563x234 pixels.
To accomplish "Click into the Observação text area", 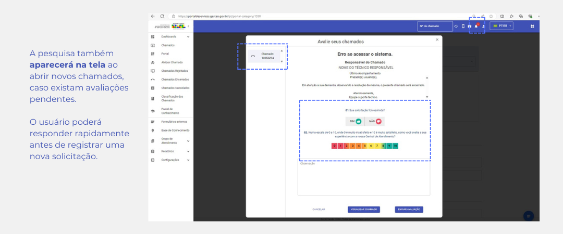I will tap(363, 179).
